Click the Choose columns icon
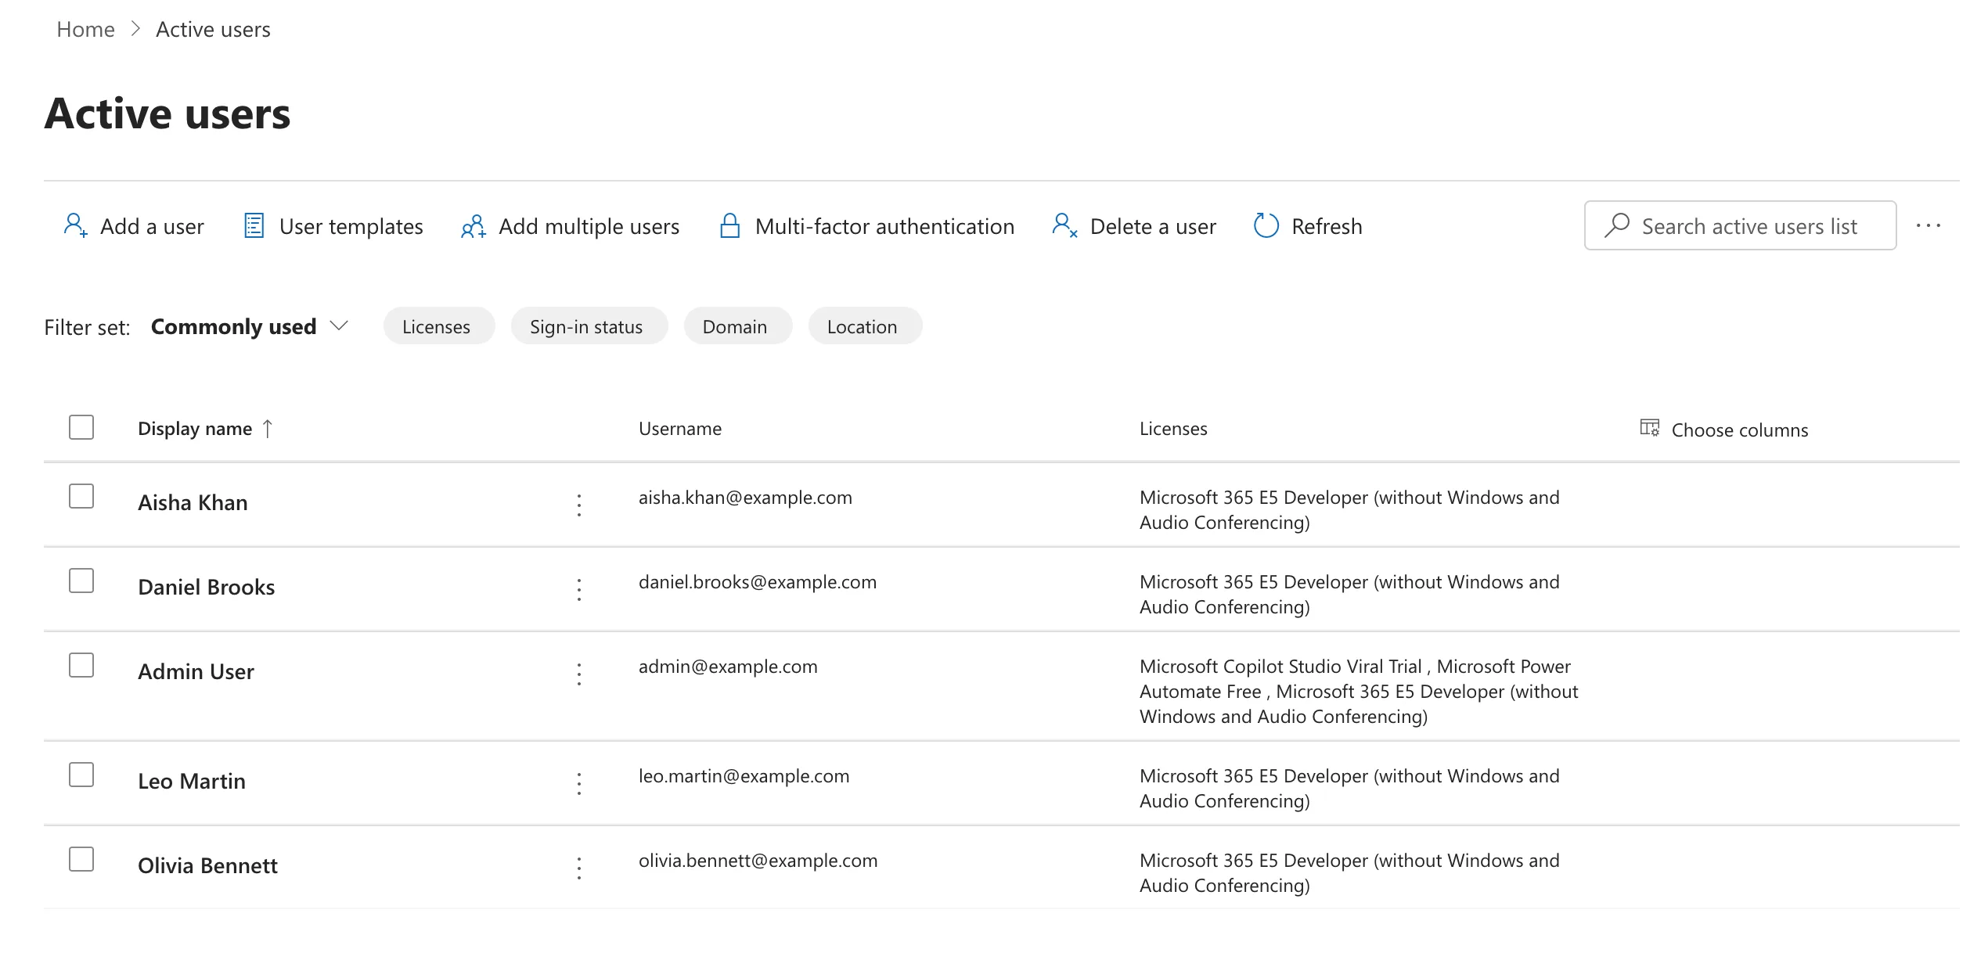 (1649, 428)
